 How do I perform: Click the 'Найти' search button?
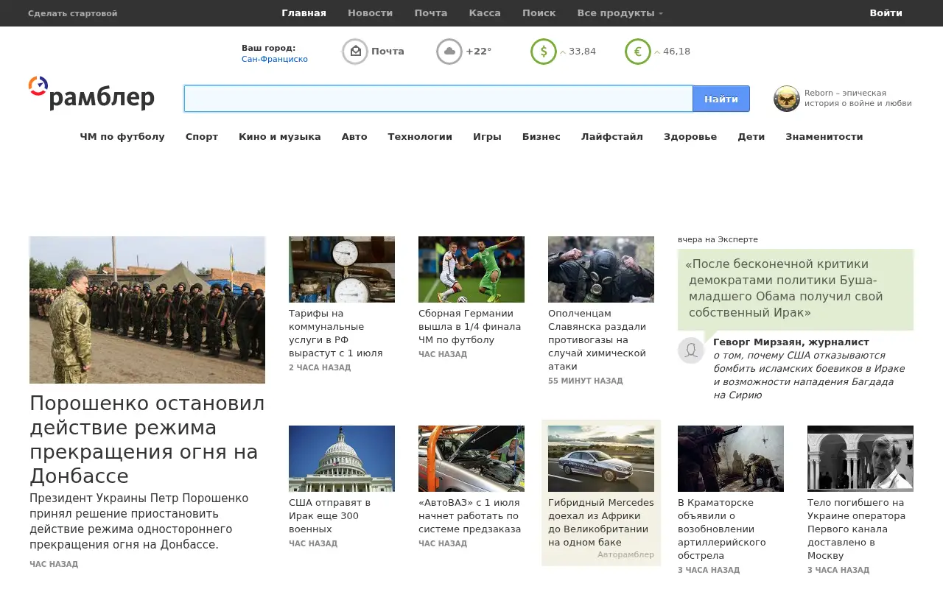coord(721,99)
